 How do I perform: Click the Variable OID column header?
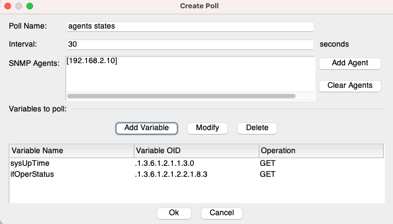point(195,150)
